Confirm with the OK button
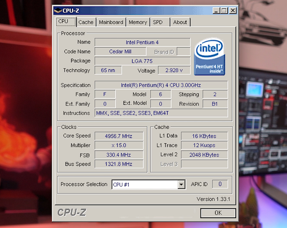287x228 pixels. pyautogui.click(x=218, y=213)
